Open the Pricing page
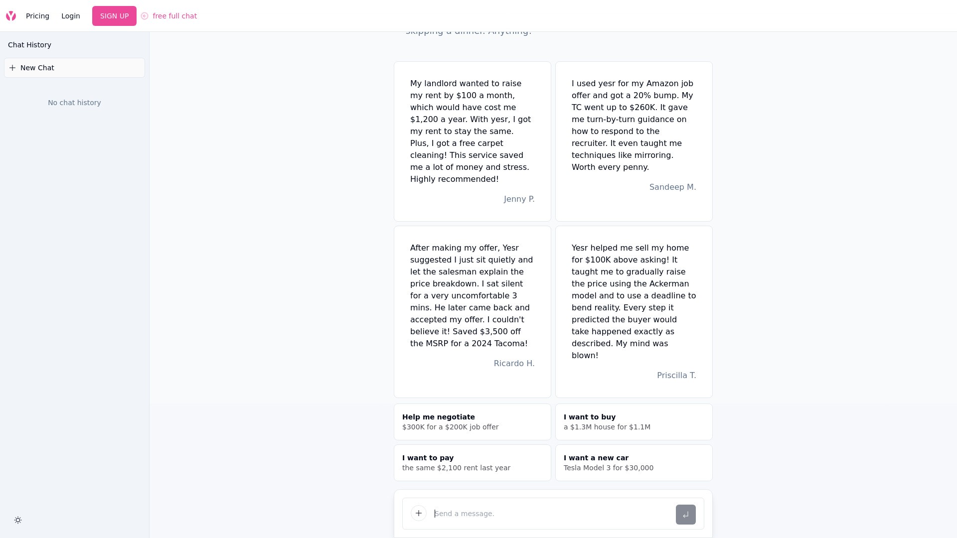The height and width of the screenshot is (538, 957). (x=37, y=16)
